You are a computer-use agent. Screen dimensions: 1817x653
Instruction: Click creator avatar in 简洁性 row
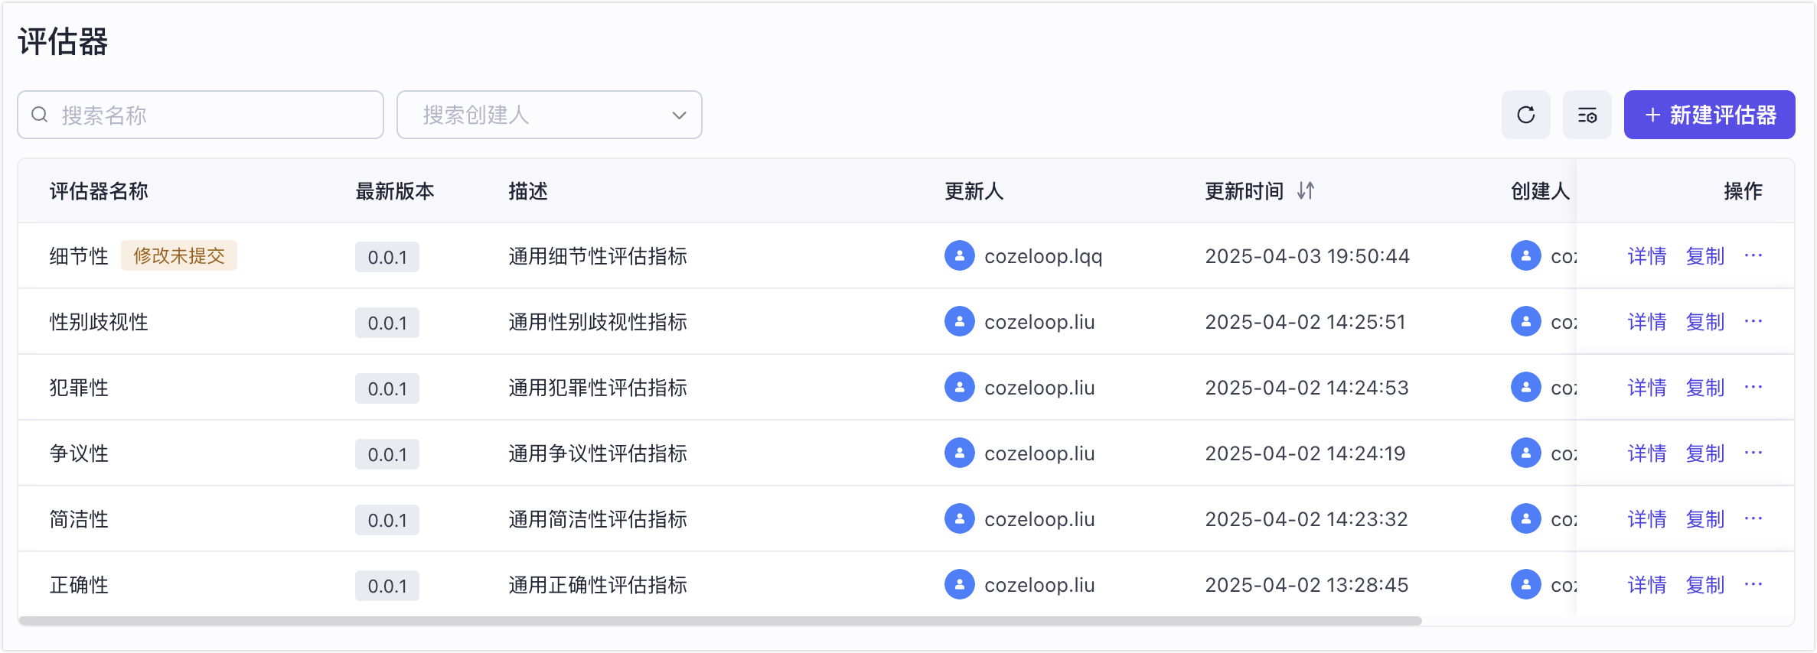click(1525, 518)
